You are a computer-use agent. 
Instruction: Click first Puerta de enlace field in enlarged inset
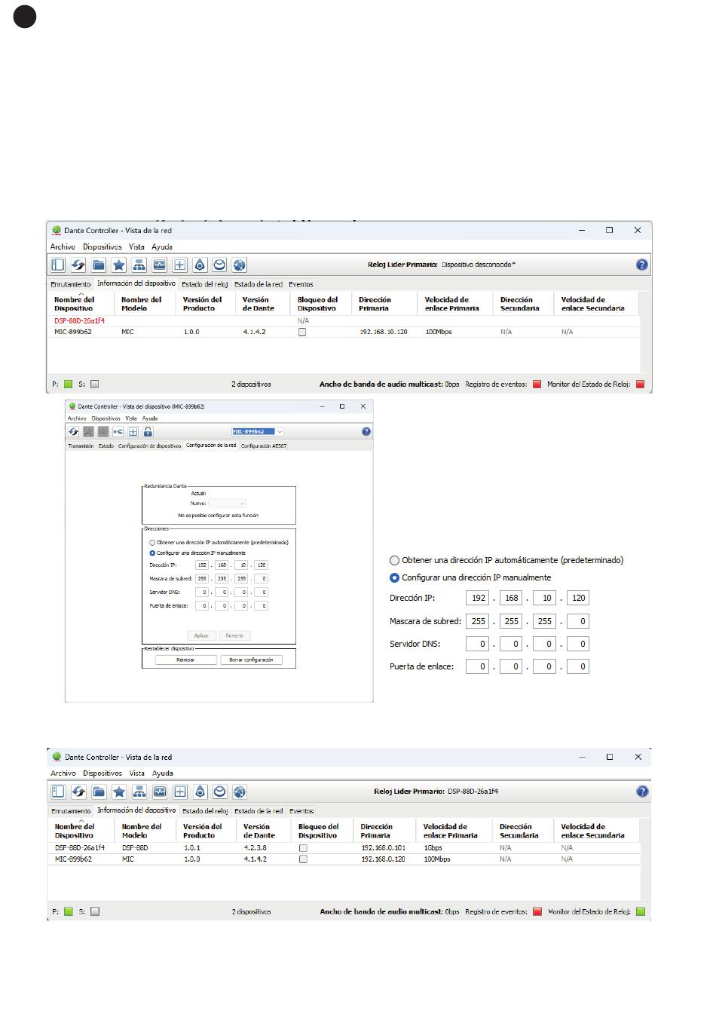pos(478,666)
